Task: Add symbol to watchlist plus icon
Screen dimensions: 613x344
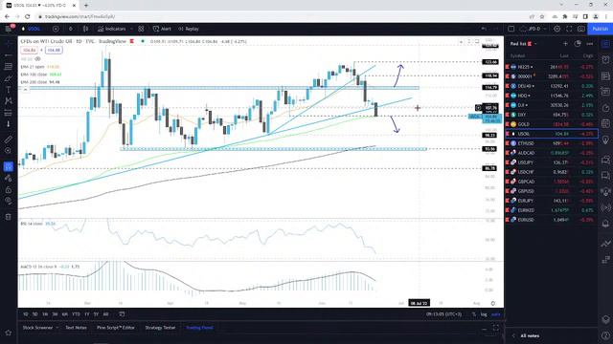Action: [x=565, y=44]
